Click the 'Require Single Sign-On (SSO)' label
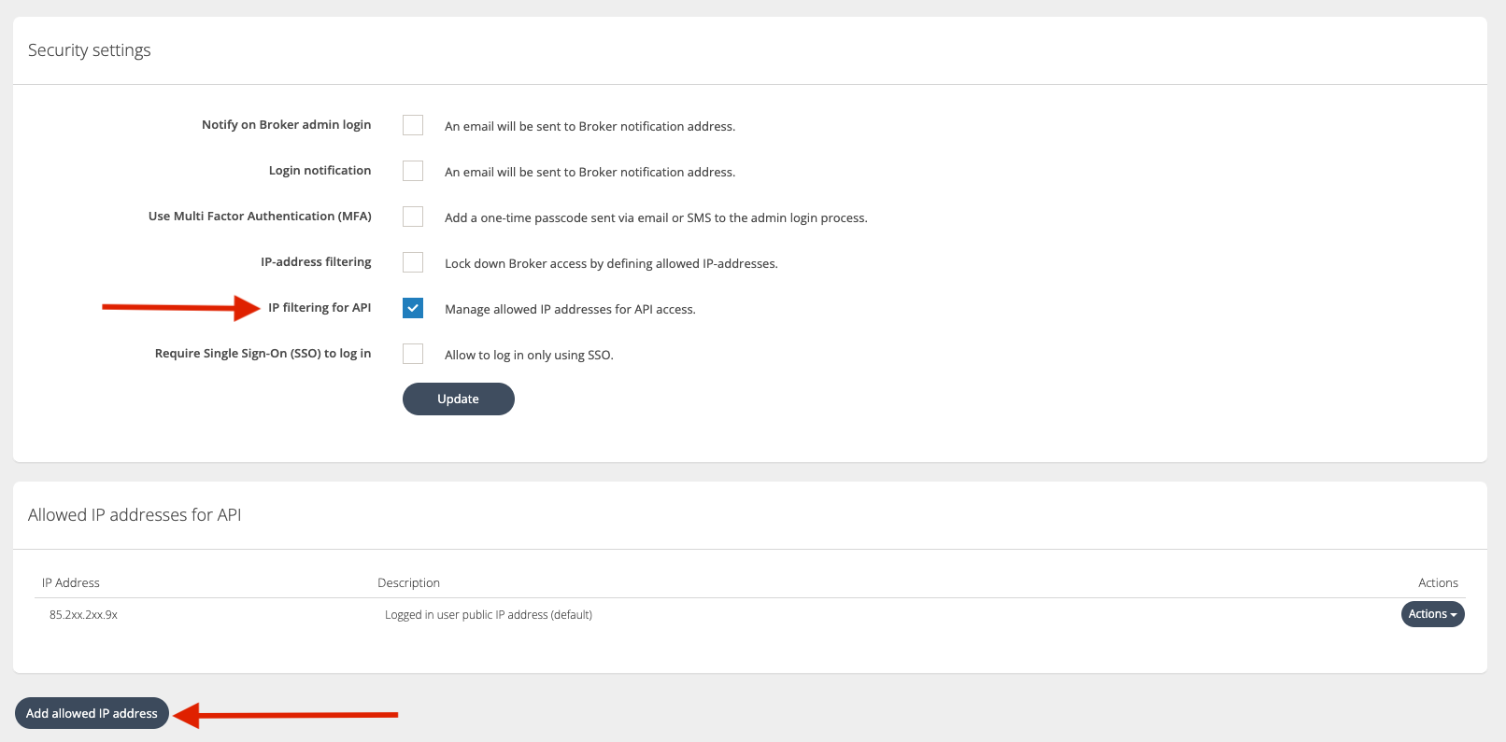 [263, 354]
